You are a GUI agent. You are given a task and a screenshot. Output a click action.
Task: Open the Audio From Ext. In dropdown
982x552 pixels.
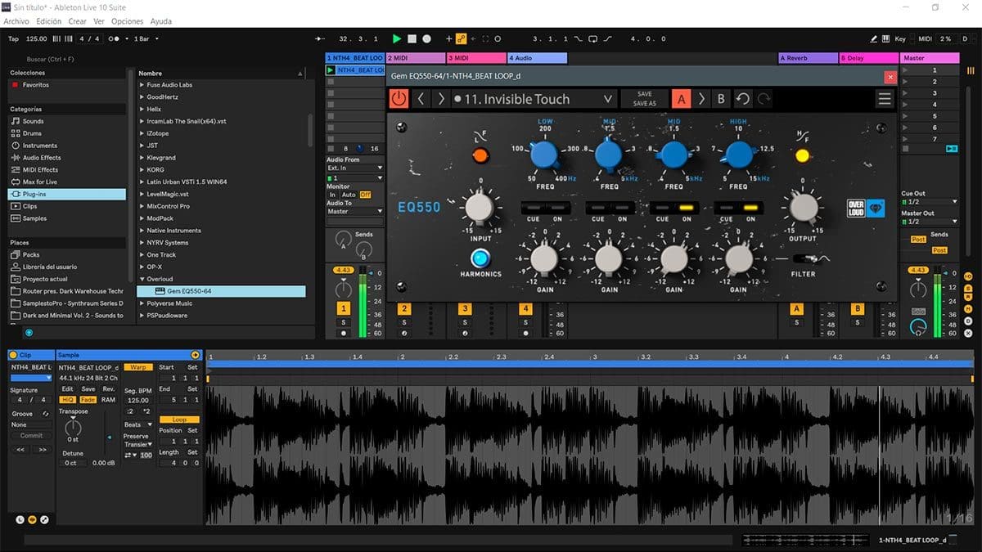pyautogui.click(x=355, y=168)
